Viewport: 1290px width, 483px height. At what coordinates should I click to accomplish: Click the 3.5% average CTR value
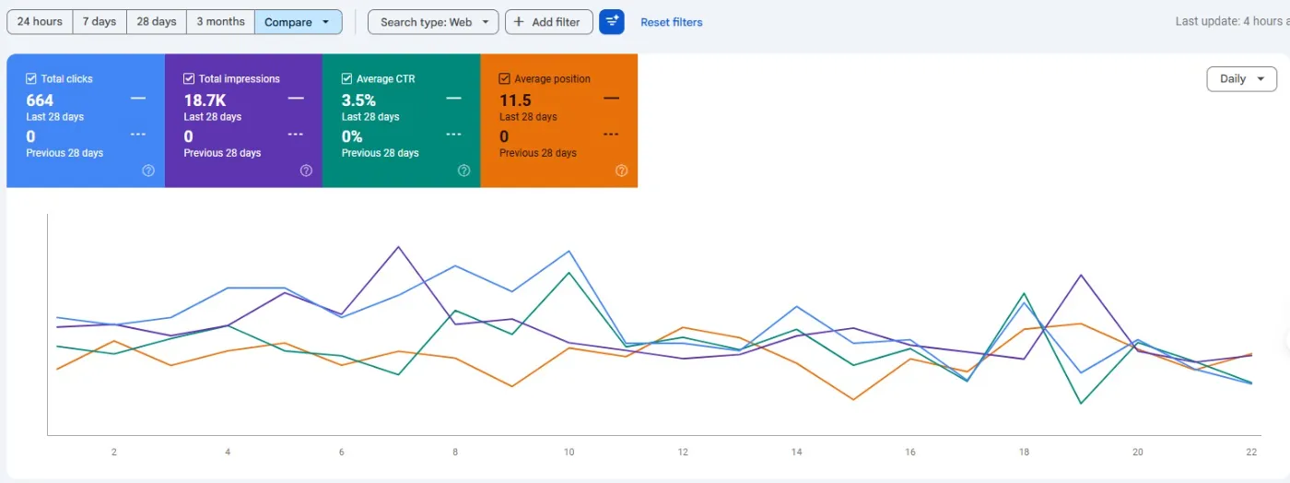coord(358,100)
